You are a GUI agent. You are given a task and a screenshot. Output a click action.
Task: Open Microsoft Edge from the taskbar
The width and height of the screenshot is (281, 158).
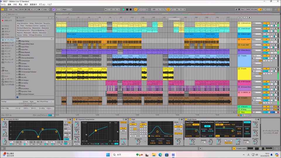pos(160,155)
